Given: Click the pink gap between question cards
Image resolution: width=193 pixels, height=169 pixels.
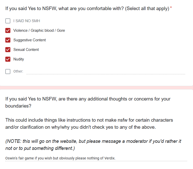Looking at the screenshot, I should pyautogui.click(x=96, y=87).
